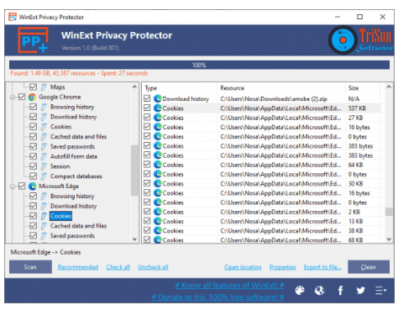Viewport: 398px width, 310px height.
Task: Click the footprint icon beside Session
Action: [x=44, y=166]
